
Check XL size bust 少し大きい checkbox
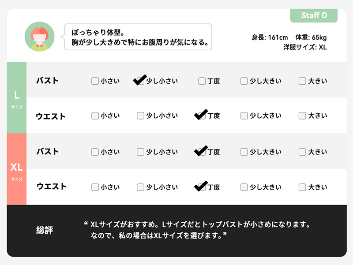[x=244, y=152]
